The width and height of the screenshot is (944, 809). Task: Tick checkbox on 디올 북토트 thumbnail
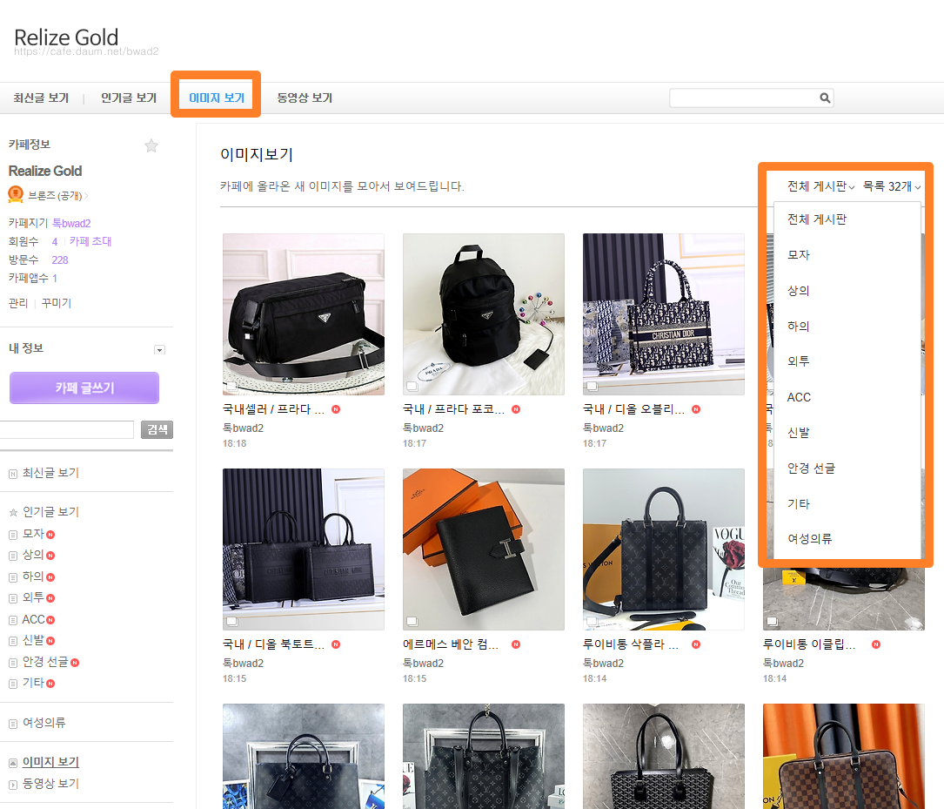pyautogui.click(x=231, y=621)
